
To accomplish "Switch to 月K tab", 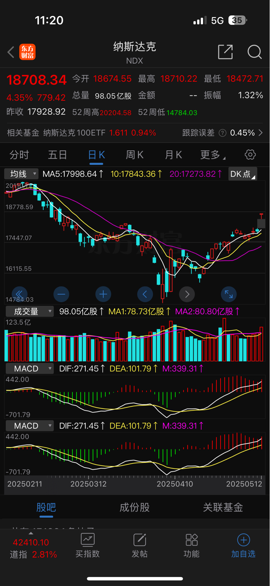I will tap(173, 155).
